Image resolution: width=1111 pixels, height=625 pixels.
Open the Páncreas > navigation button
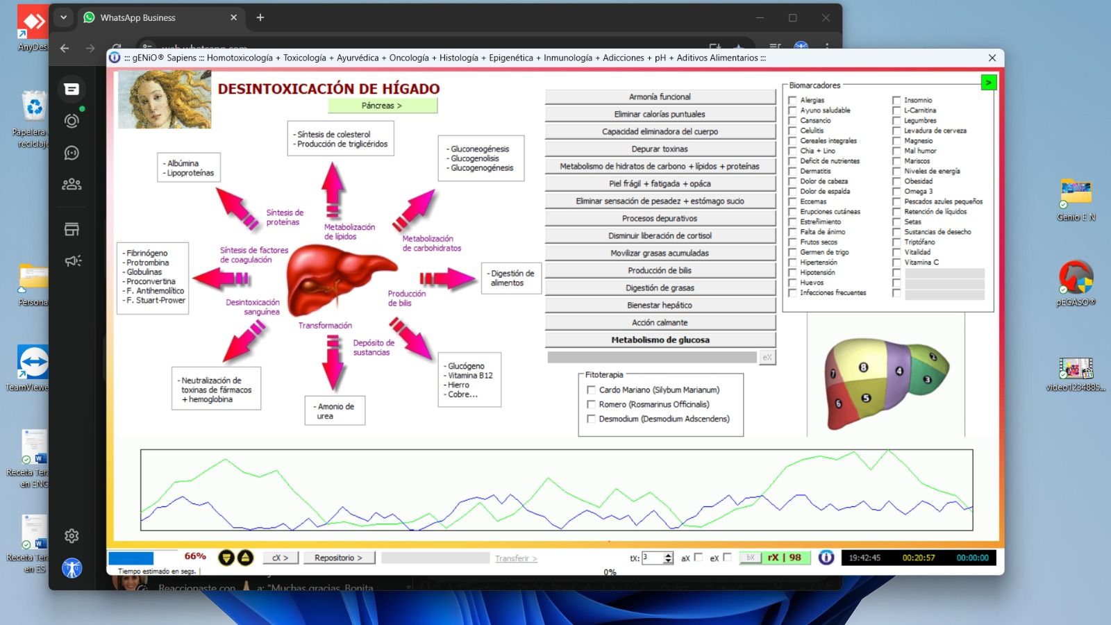pyautogui.click(x=383, y=106)
